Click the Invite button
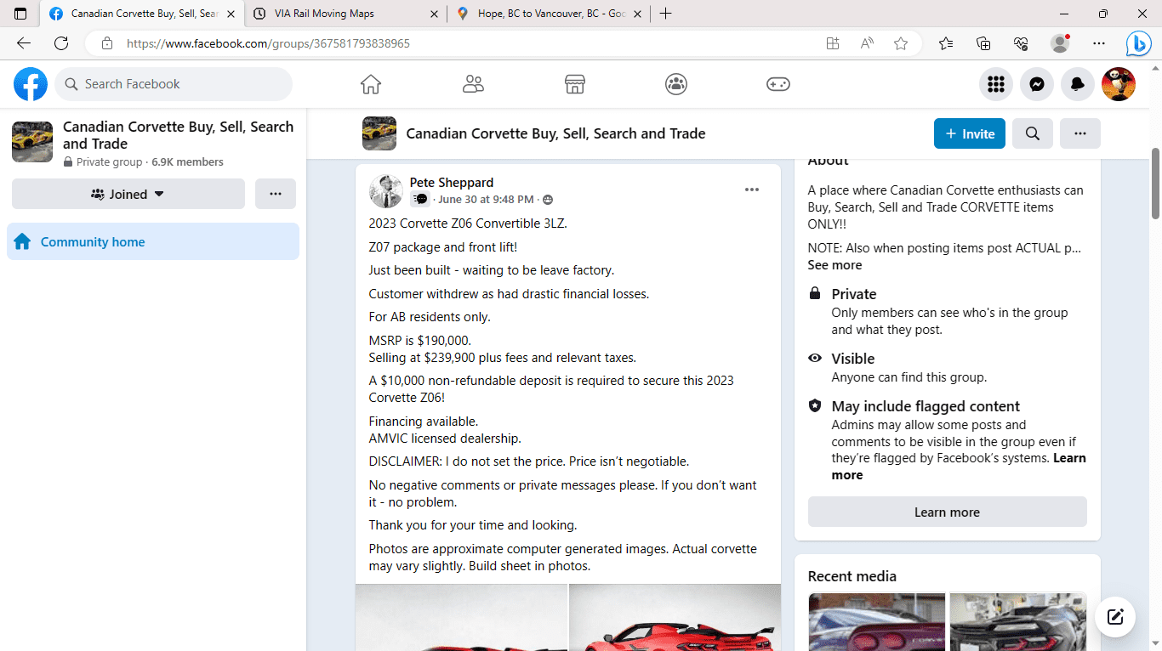 (969, 133)
